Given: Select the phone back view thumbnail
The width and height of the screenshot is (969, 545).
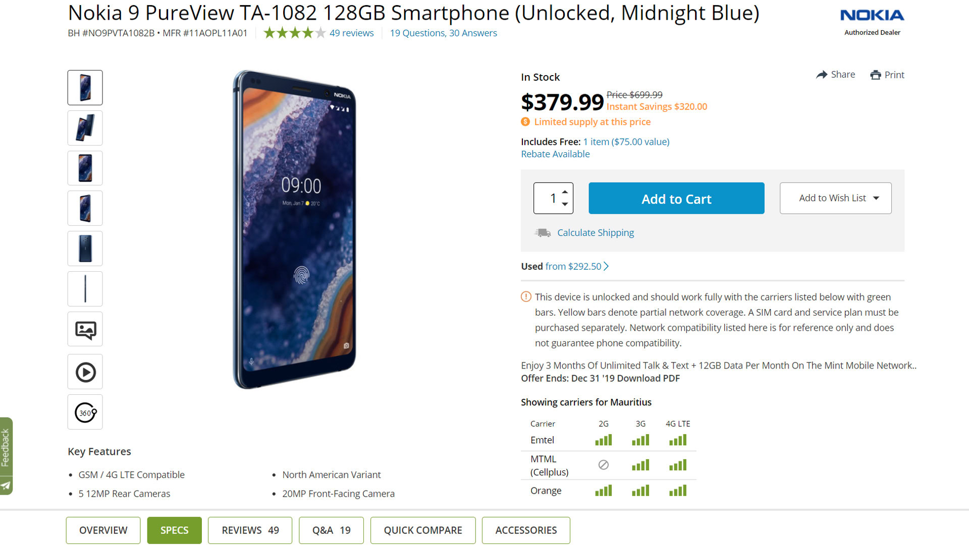Looking at the screenshot, I should point(85,249).
